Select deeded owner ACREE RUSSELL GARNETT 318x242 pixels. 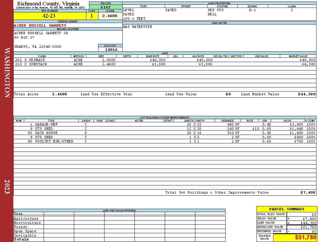coord(40,25)
